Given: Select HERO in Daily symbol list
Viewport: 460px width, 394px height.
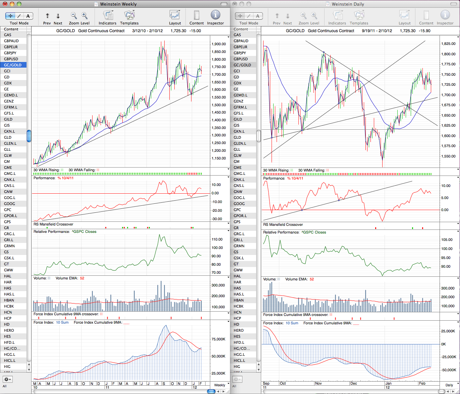Looking at the screenshot, I should [243, 330].
